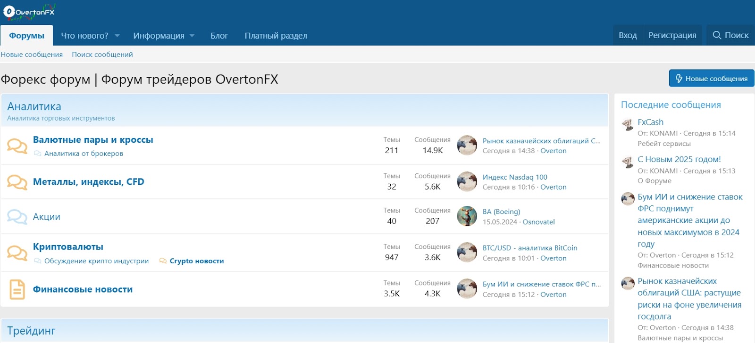Open the Валютные пары и кроссы forum
This screenshot has width=755, height=343.
point(93,140)
